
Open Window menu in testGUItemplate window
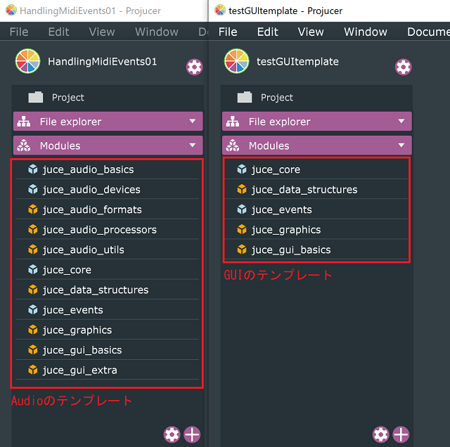pos(366,32)
